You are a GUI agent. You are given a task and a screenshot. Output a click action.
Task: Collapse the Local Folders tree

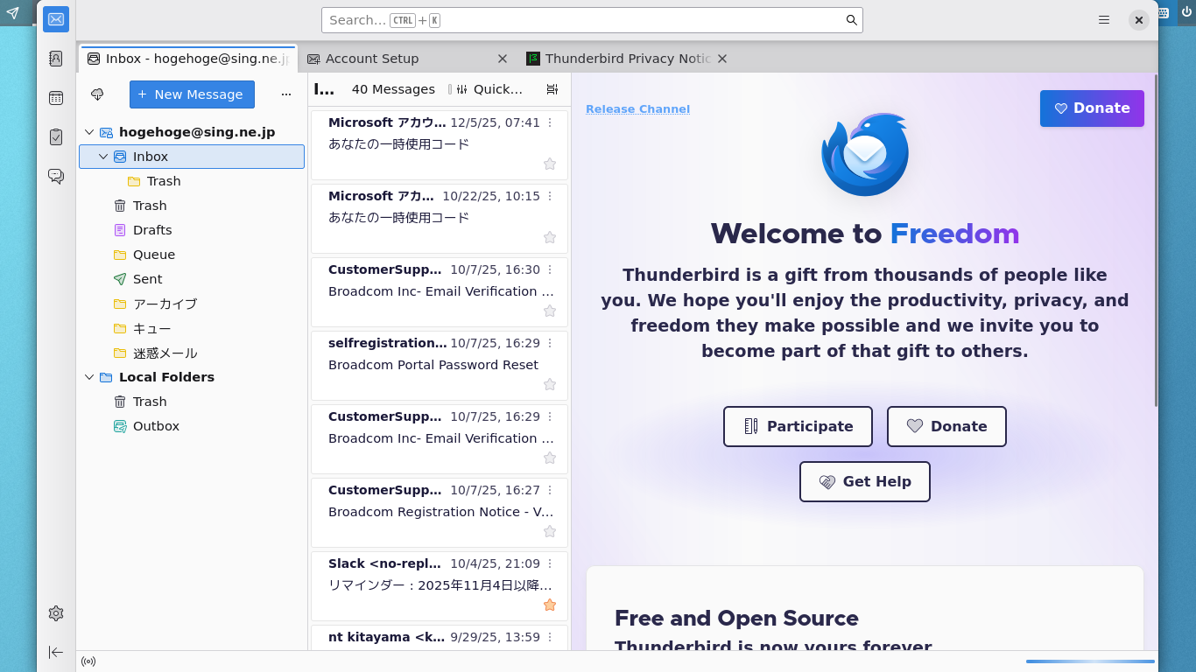click(88, 377)
